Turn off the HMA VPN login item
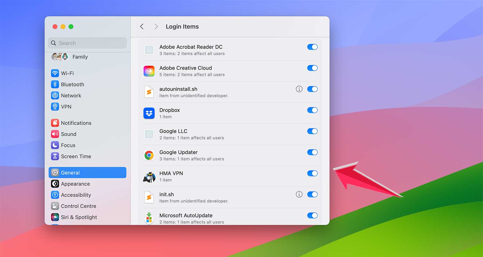 (312, 173)
